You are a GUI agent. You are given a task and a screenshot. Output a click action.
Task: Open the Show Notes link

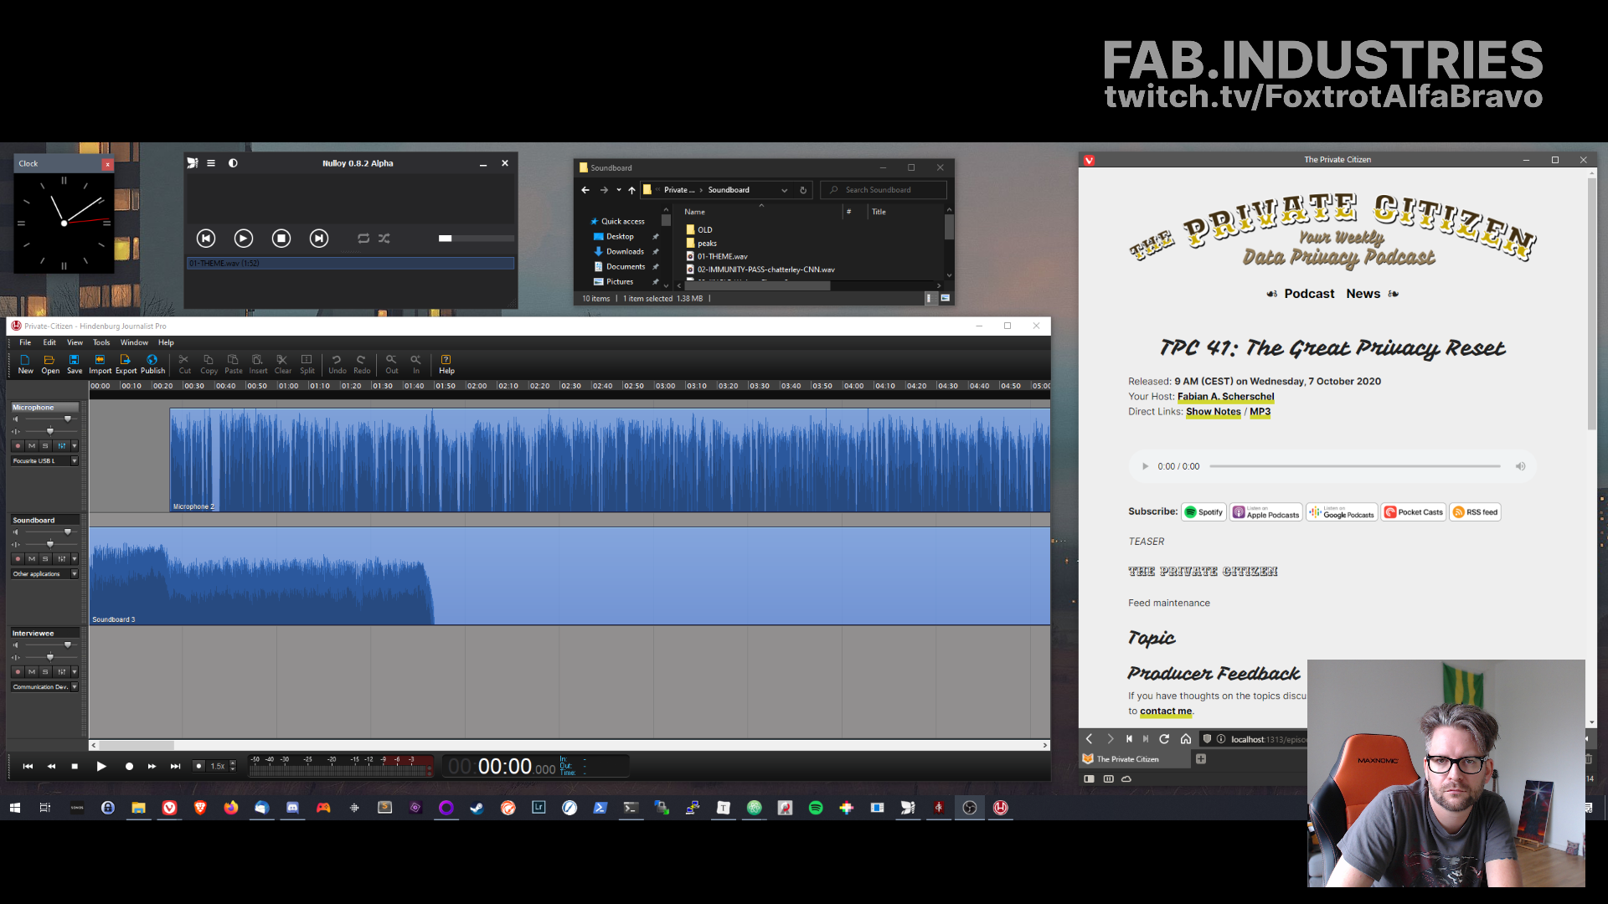pyautogui.click(x=1214, y=412)
